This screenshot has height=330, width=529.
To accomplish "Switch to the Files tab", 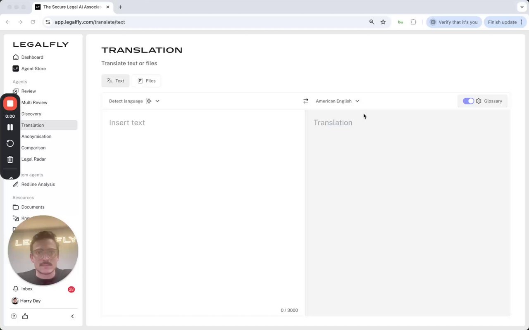I will click(146, 81).
